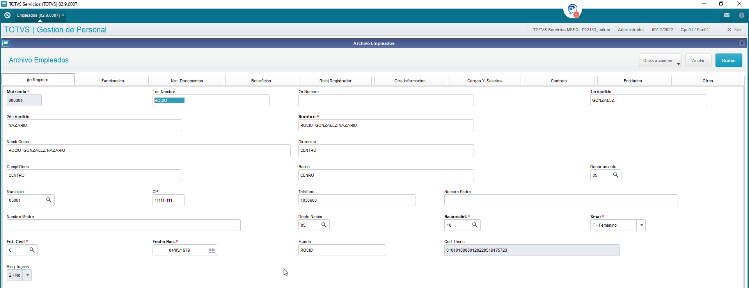Open the Otra Informacion tab
This screenshot has height=288, width=749.
(x=410, y=81)
